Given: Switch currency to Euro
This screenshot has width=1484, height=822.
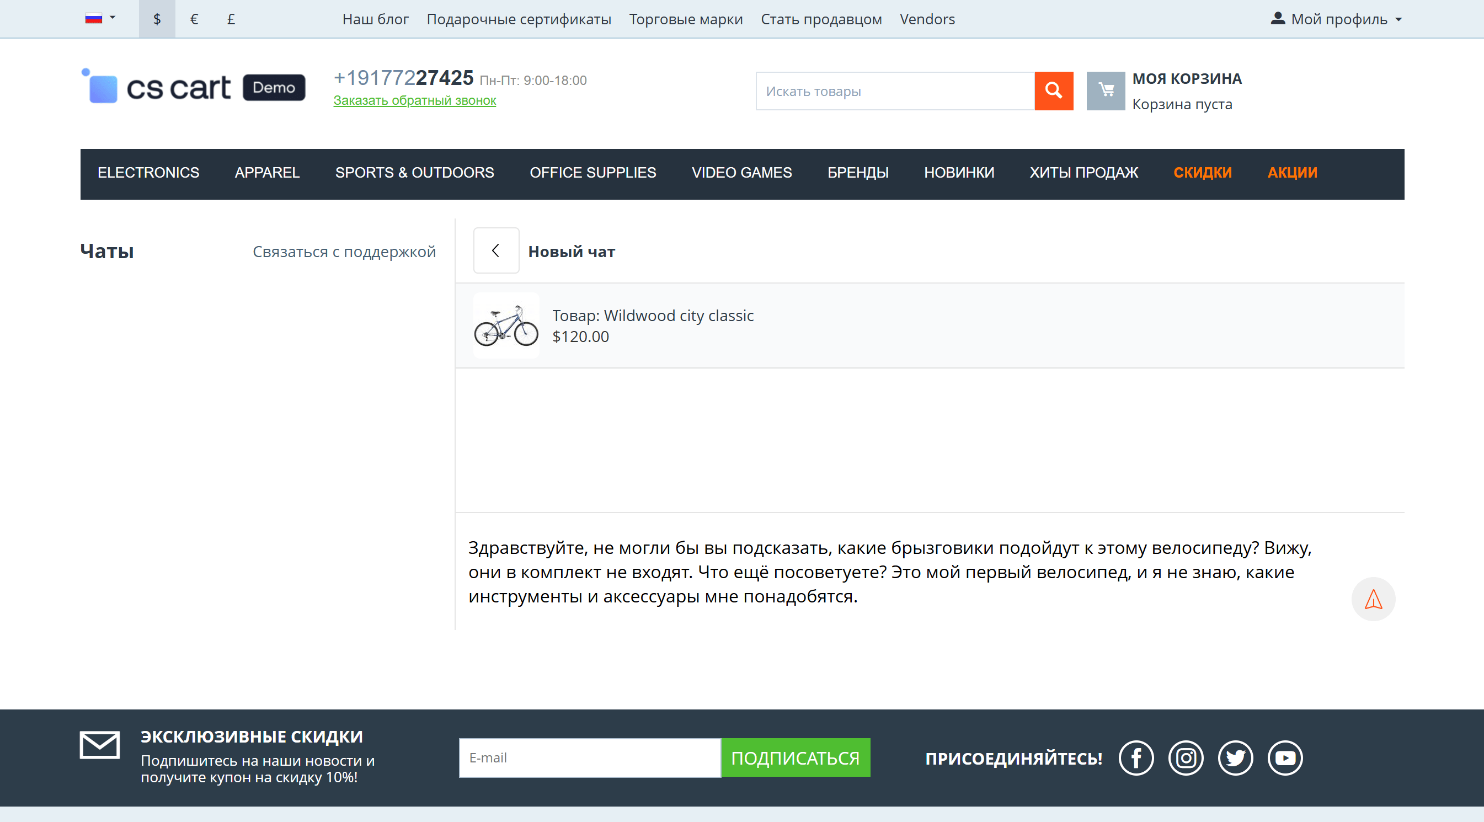Looking at the screenshot, I should point(194,19).
